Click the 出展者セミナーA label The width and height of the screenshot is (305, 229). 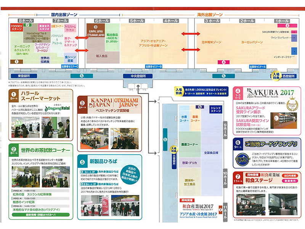point(258,66)
